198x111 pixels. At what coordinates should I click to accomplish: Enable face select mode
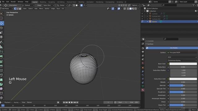(x=20, y=9)
